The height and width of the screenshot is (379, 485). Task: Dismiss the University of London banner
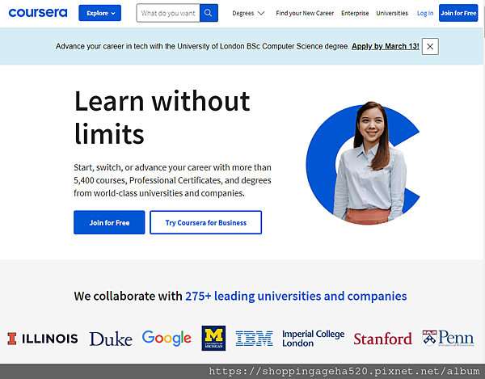coord(430,46)
